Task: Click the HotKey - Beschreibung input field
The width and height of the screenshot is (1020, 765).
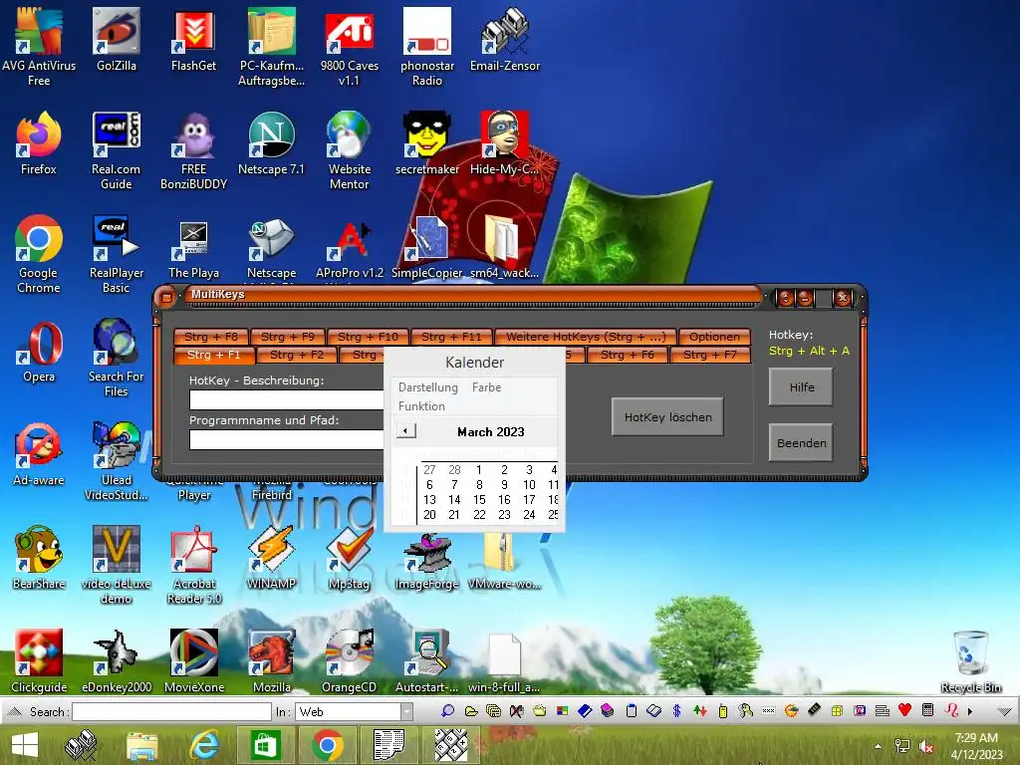Action: [287, 399]
